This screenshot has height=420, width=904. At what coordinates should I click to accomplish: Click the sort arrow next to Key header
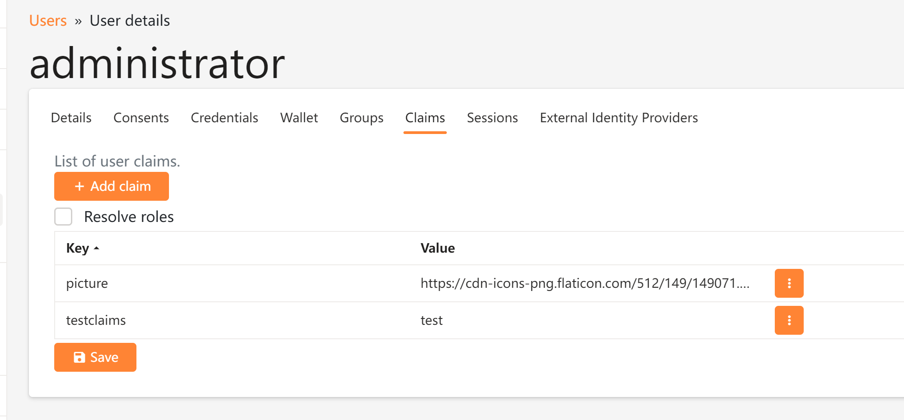pyautogui.click(x=96, y=249)
